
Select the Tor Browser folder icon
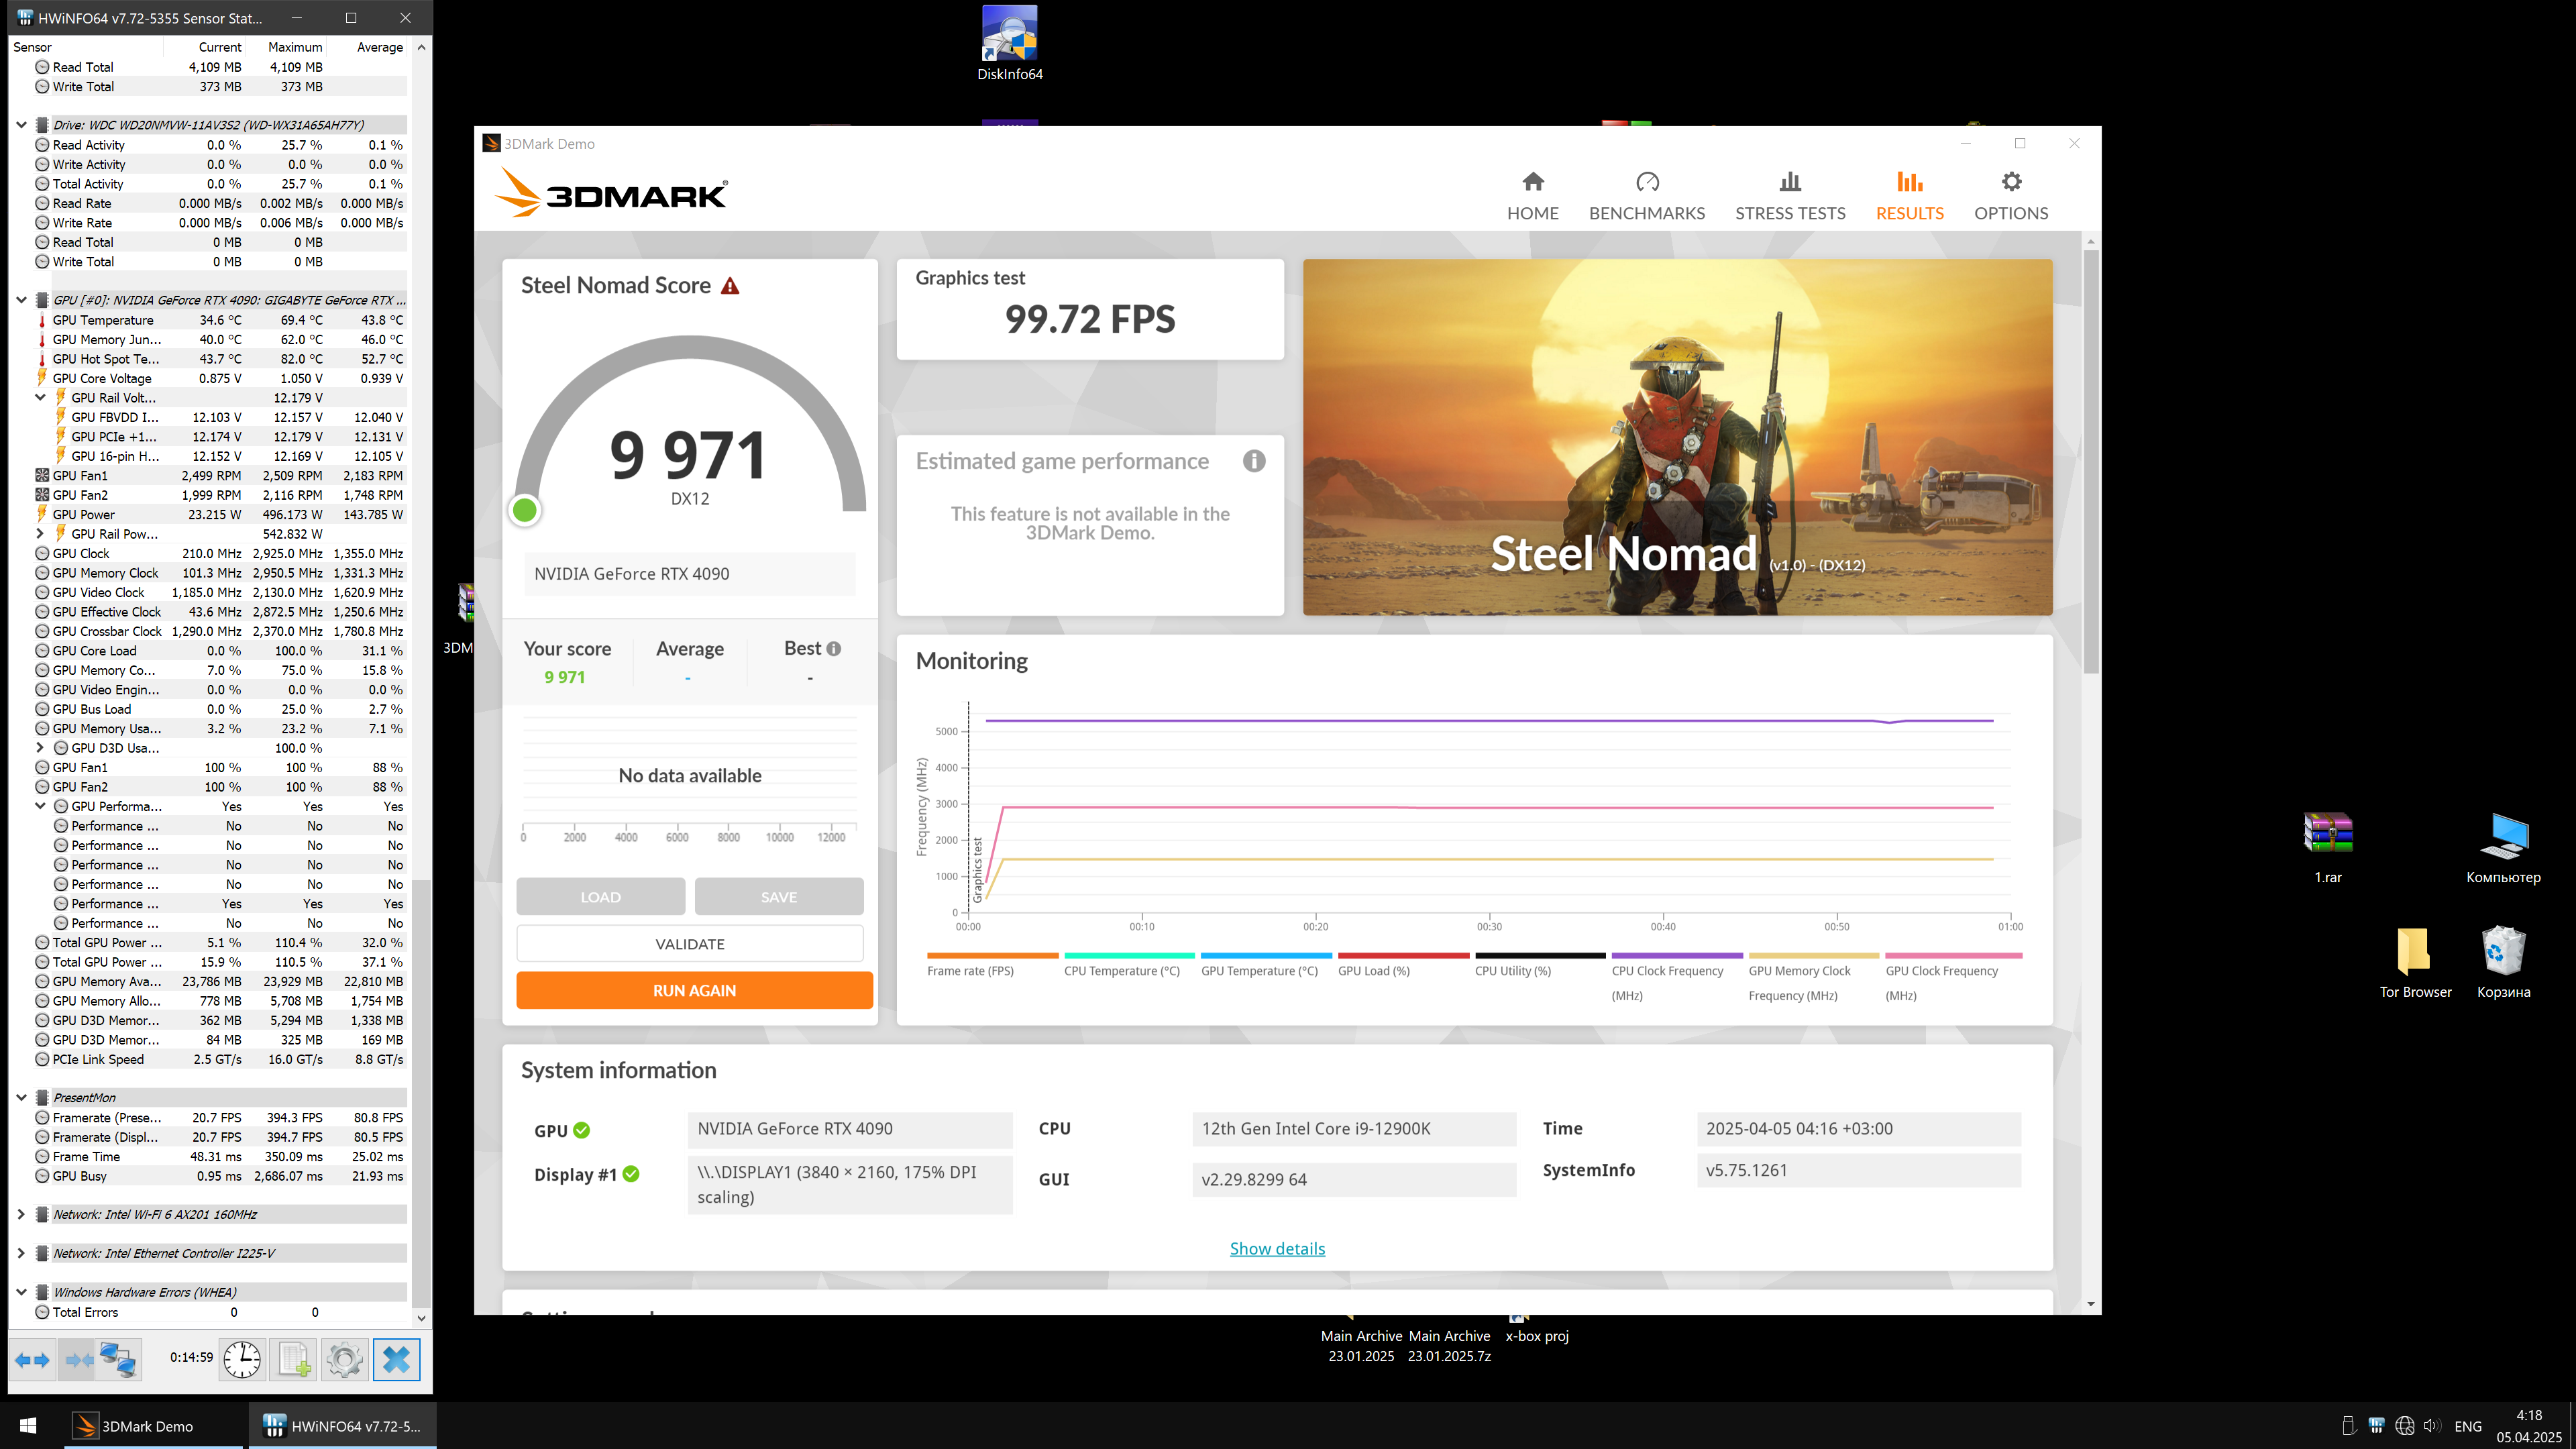tap(2415, 962)
